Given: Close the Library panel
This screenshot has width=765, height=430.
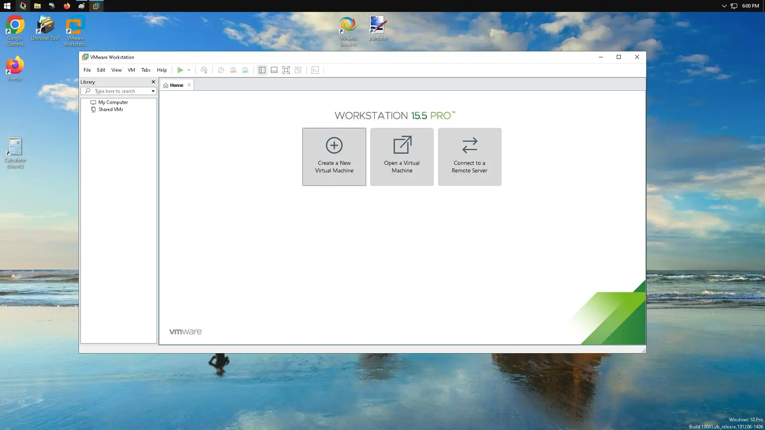Looking at the screenshot, I should click(153, 82).
